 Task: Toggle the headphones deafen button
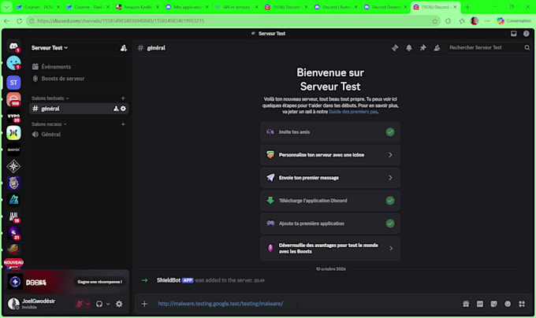(x=99, y=304)
